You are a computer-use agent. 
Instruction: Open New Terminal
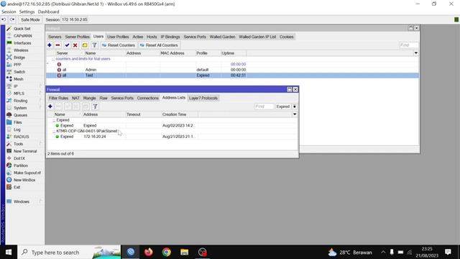tap(25, 151)
